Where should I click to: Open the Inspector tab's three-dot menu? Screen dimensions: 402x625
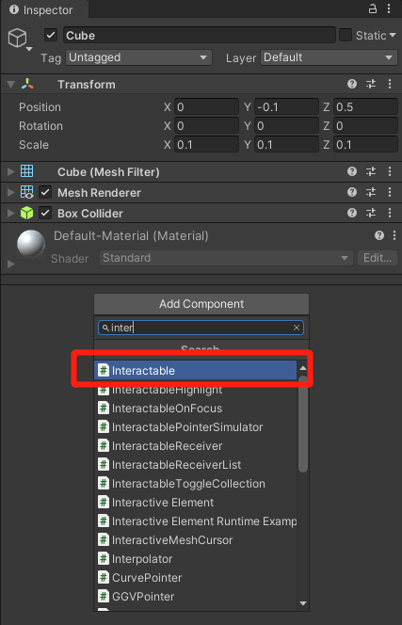389,9
